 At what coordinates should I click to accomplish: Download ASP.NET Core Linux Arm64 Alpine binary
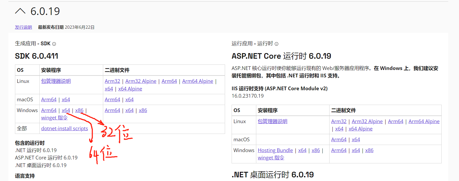[424, 121]
